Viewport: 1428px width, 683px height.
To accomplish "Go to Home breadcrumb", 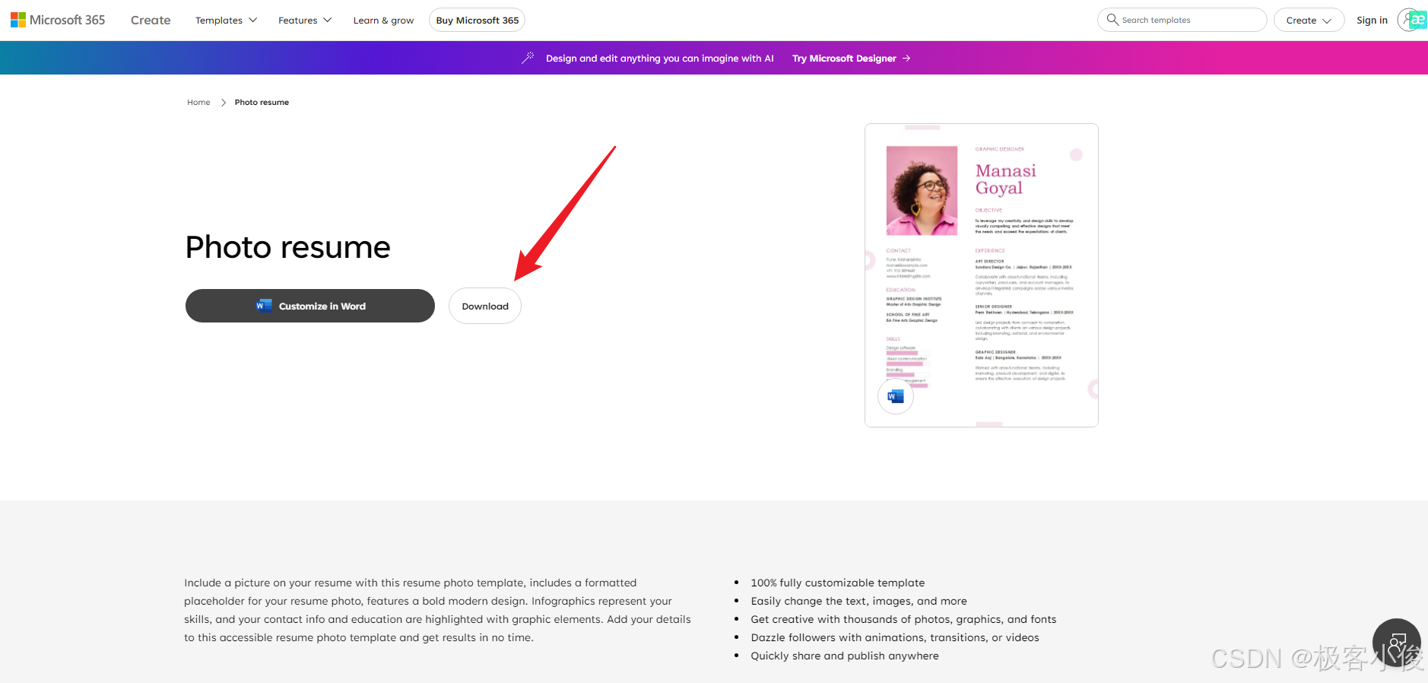I will pos(198,102).
